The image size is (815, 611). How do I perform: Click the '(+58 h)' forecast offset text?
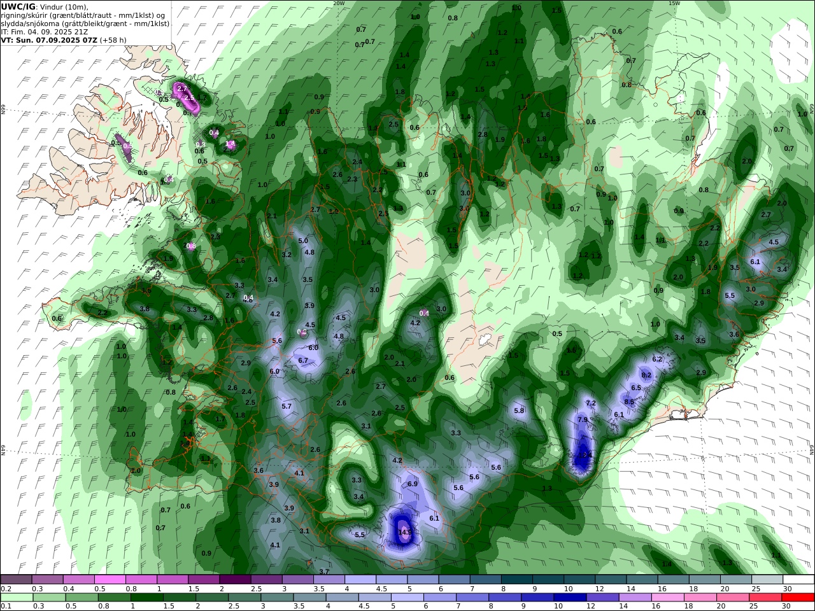(113, 39)
